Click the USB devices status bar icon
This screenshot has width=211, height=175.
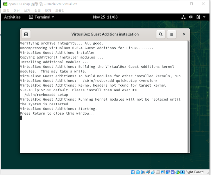point(153,172)
